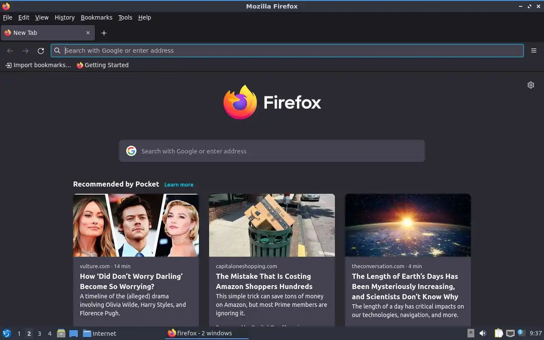This screenshot has height=340, width=544.
Task: Click the 9:37 clock in taskbar
Action: coord(535,333)
